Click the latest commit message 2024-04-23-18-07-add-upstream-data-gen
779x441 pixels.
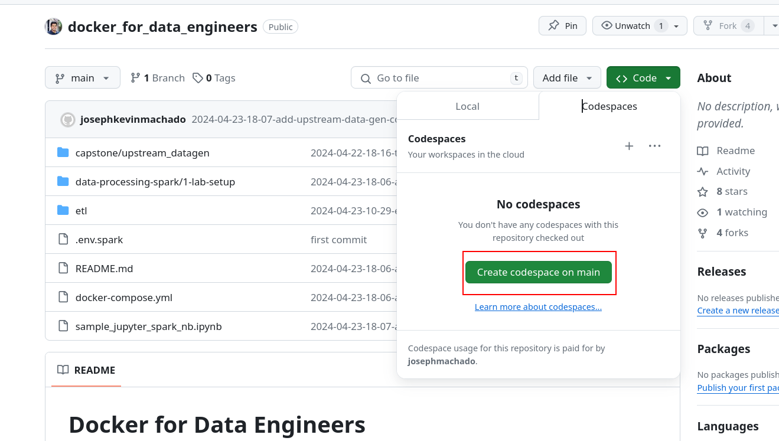coord(294,119)
